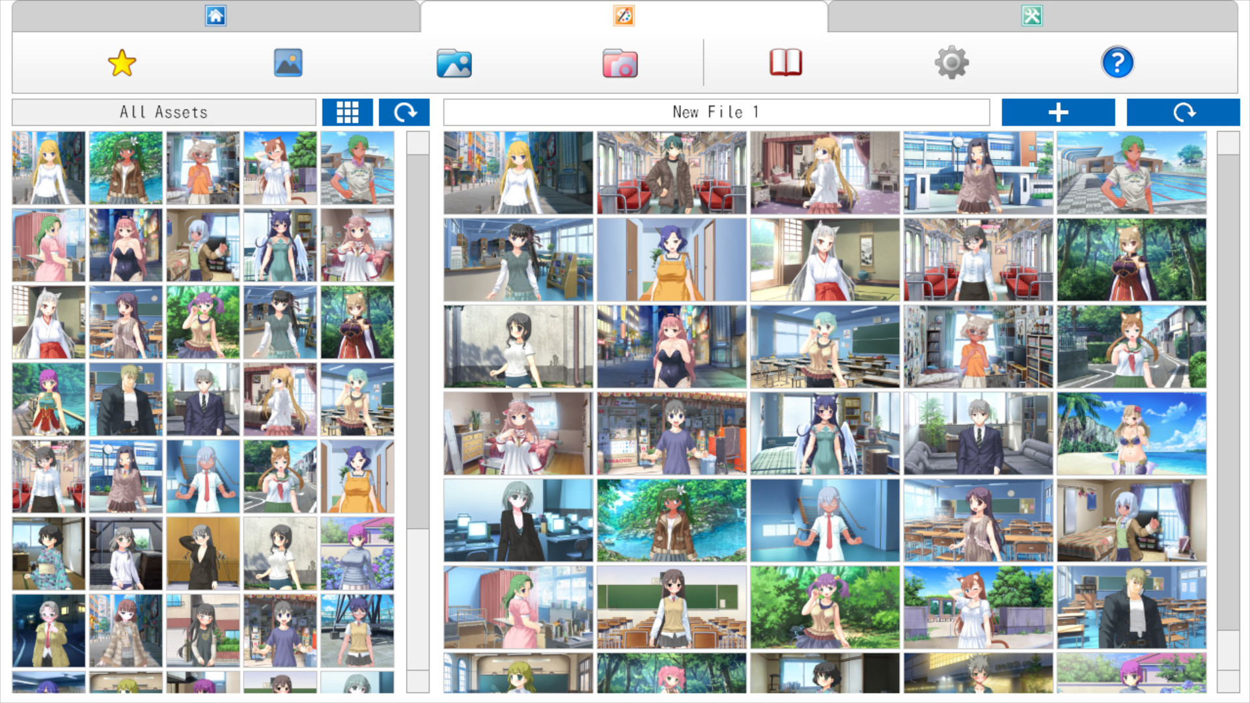Click the plus button to add file
This screenshot has width=1250, height=703.
pos(1058,112)
